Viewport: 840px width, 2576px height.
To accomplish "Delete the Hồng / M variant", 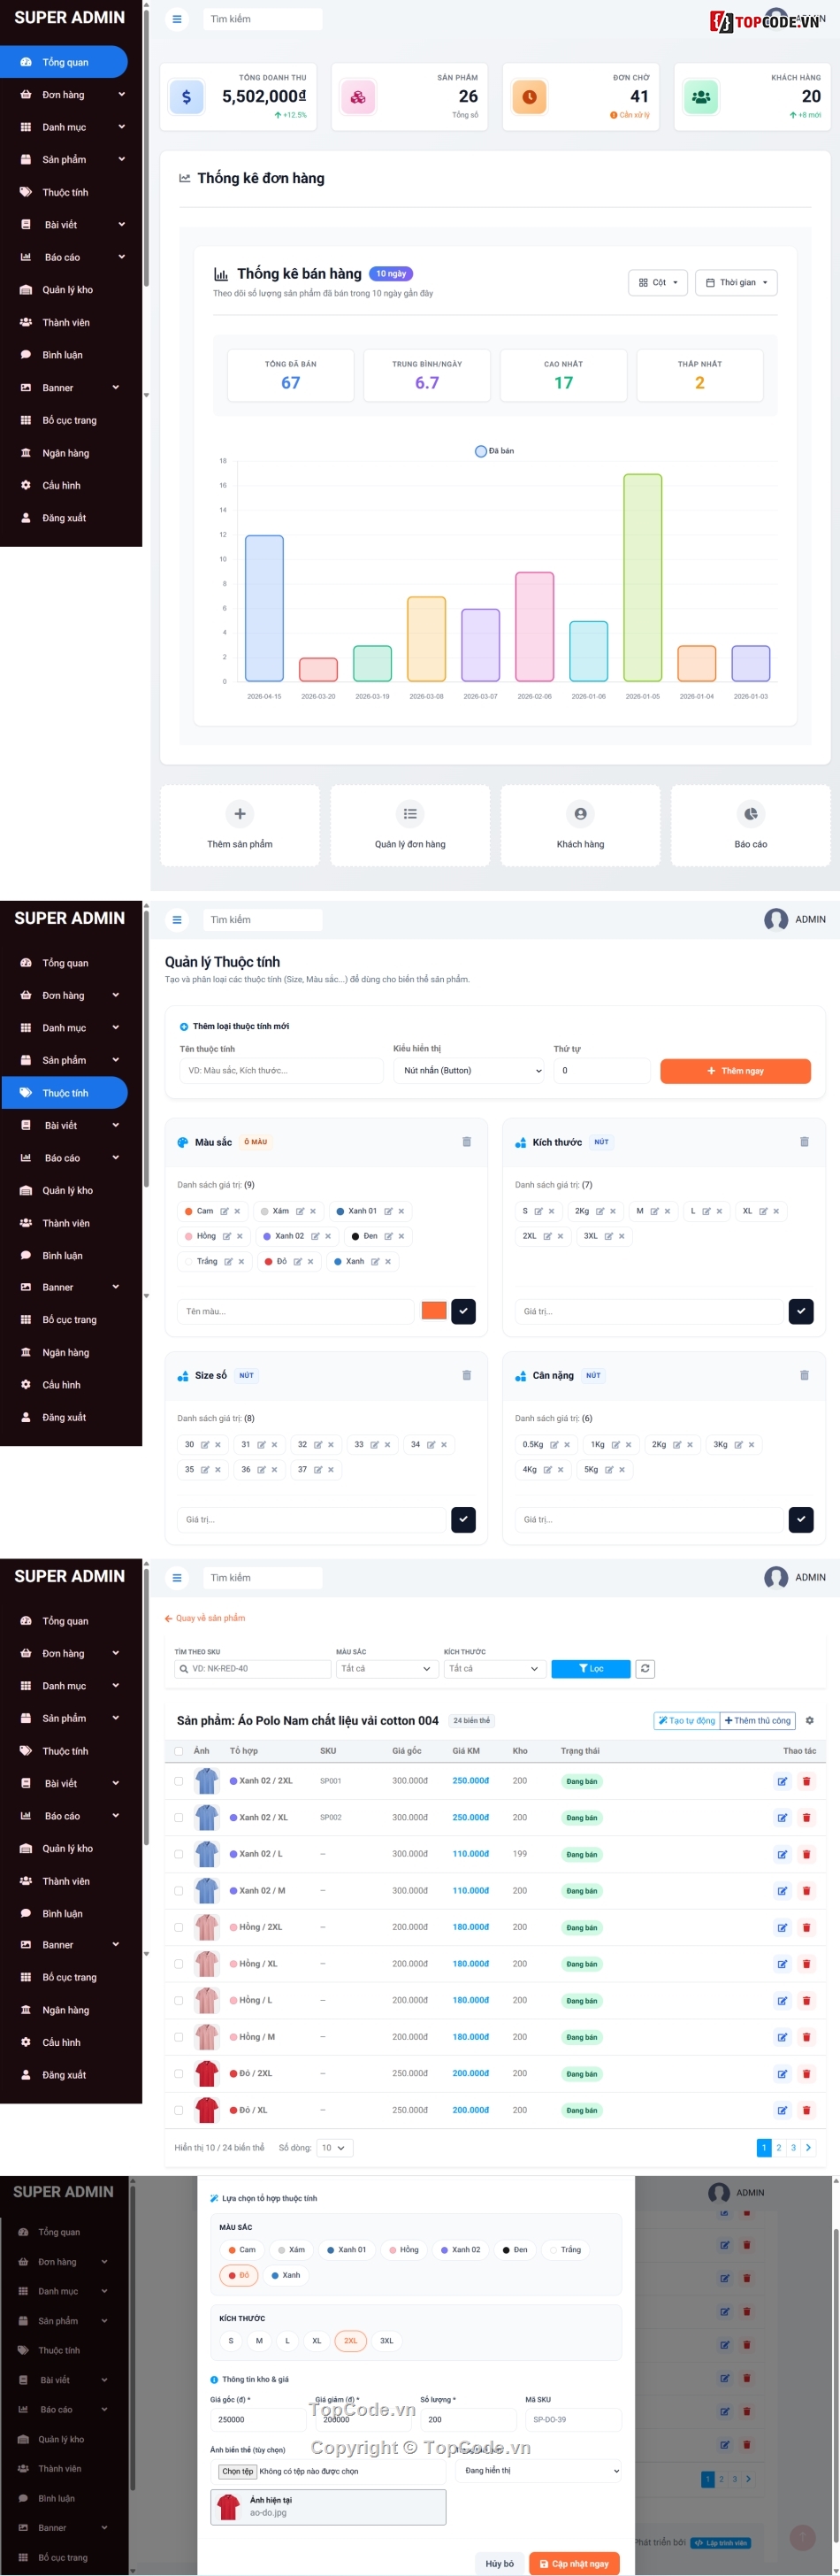I will (x=806, y=2037).
